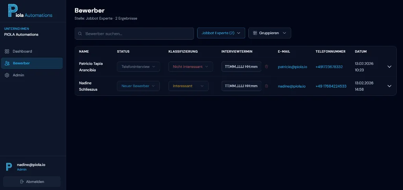Click the patricio@piola.io email link
This screenshot has width=403, height=190.
pyautogui.click(x=291, y=67)
